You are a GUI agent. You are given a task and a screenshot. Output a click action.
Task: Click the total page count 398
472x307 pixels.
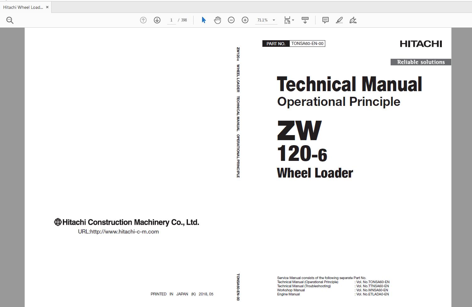pyautogui.click(x=184, y=20)
